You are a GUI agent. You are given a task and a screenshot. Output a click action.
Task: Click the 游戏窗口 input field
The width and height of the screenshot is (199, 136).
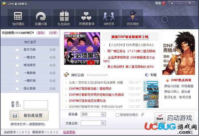coord(36,104)
